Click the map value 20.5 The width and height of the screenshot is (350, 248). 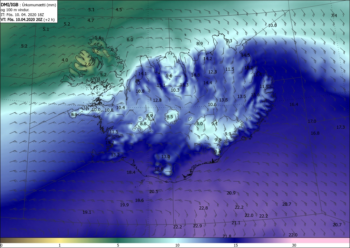(154, 192)
